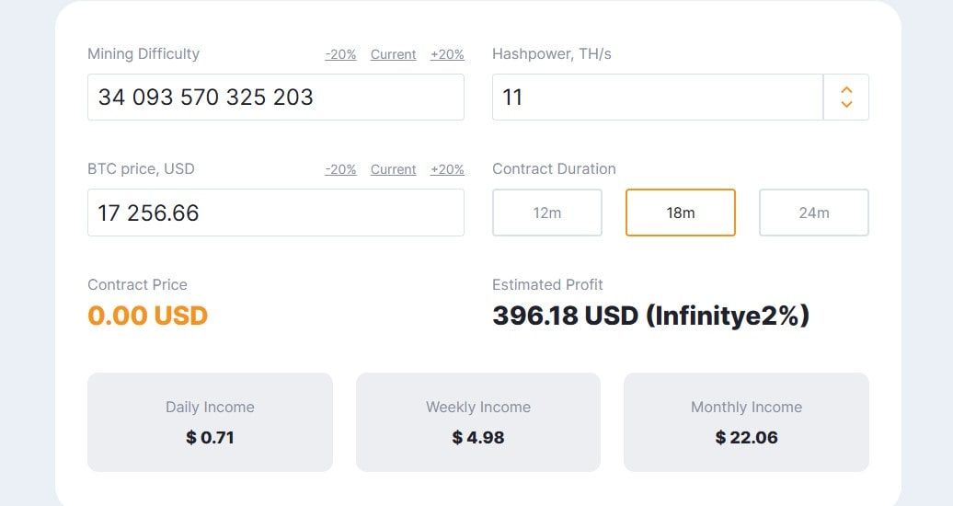The height and width of the screenshot is (506, 953).
Task: Set BTC price to Current value
Action: coord(393,169)
